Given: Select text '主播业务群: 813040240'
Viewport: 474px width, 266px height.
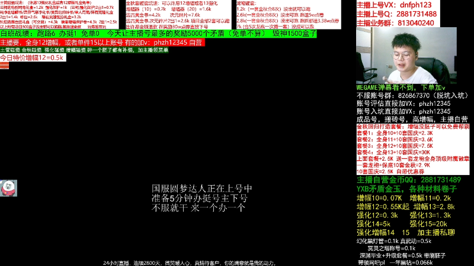Looking at the screenshot, I should point(395,23).
